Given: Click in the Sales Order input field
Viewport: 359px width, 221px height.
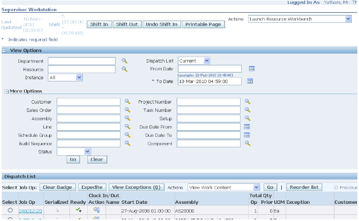Looking at the screenshot, I should tap(88, 110).
